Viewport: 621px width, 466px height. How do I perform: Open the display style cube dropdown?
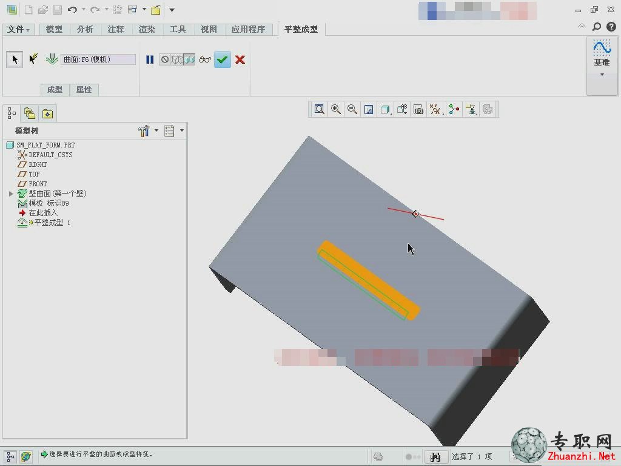point(385,109)
